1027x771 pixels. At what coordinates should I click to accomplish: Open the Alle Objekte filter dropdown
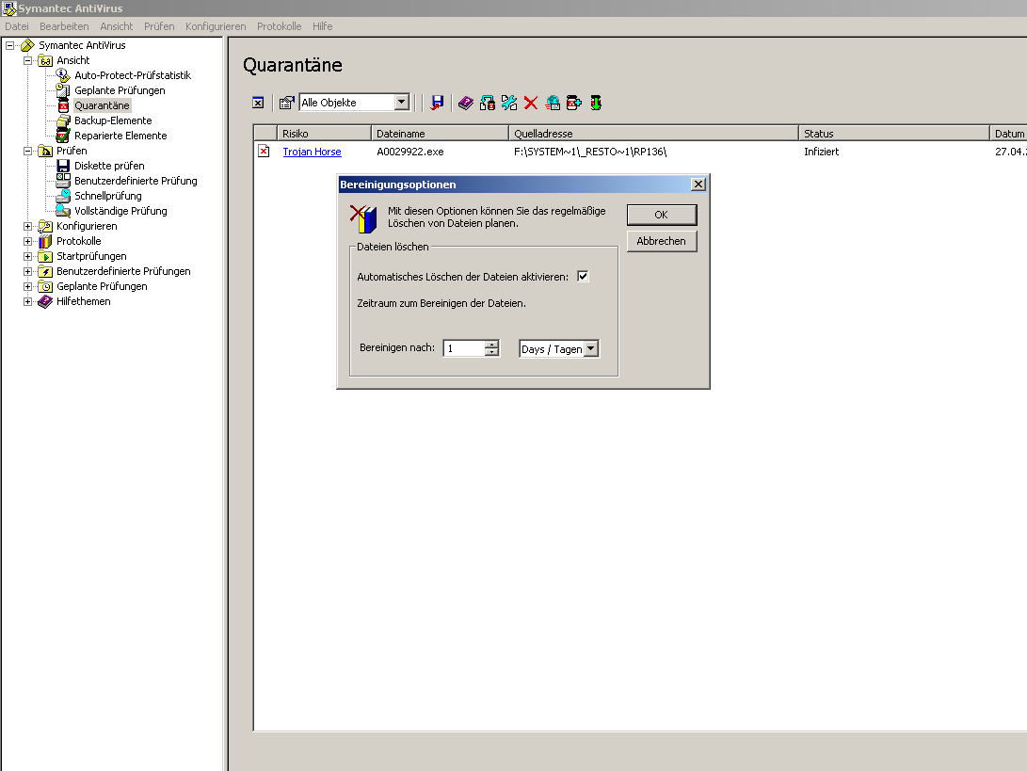point(402,103)
